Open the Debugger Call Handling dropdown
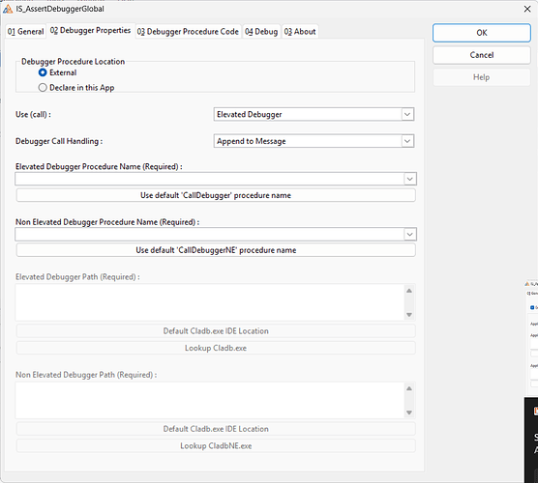The height and width of the screenshot is (483, 538). point(407,141)
